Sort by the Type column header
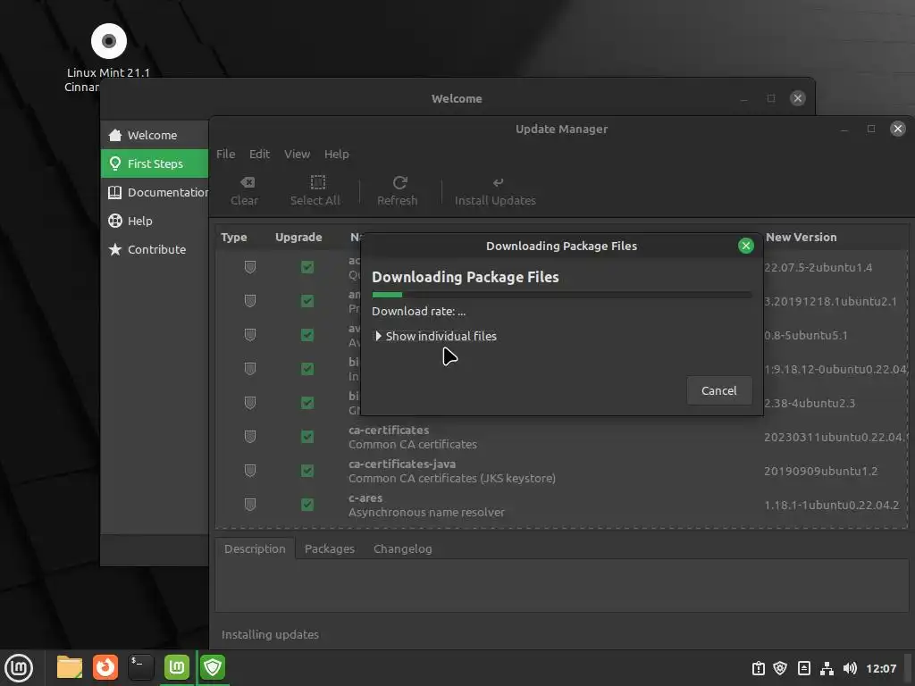This screenshot has width=915, height=686. 234,238
